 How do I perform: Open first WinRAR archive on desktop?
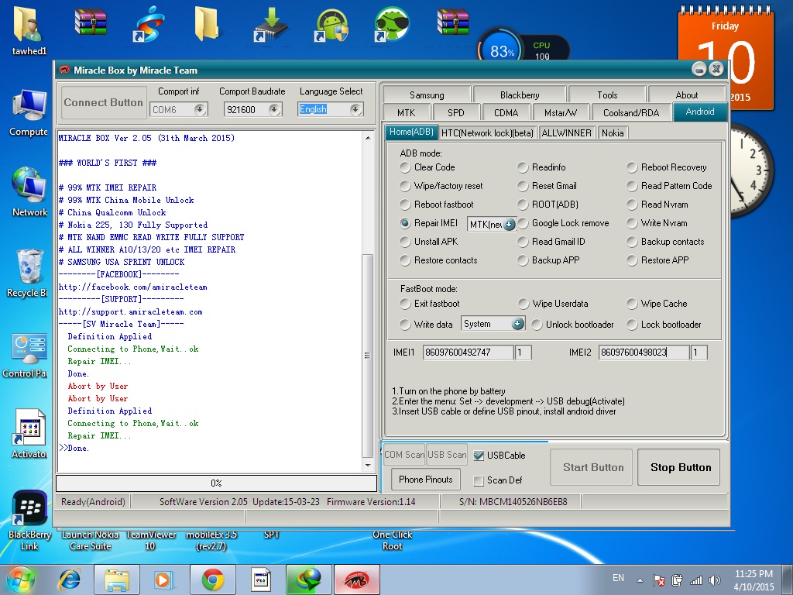(91, 22)
